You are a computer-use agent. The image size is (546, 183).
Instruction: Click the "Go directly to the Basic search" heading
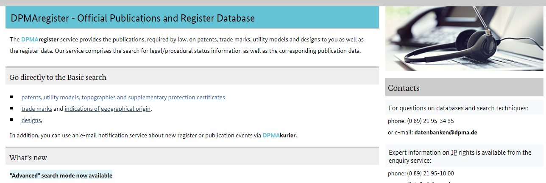(58, 77)
